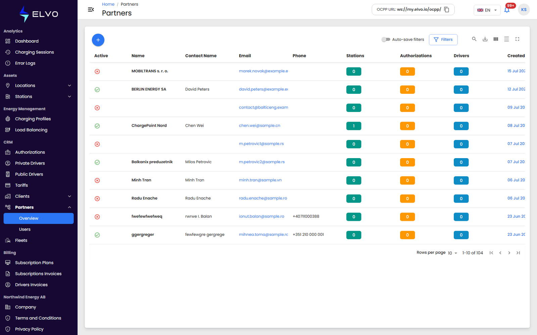537x335 pixels.
Task: Expand the Clients submenu
Action: pyautogui.click(x=69, y=196)
